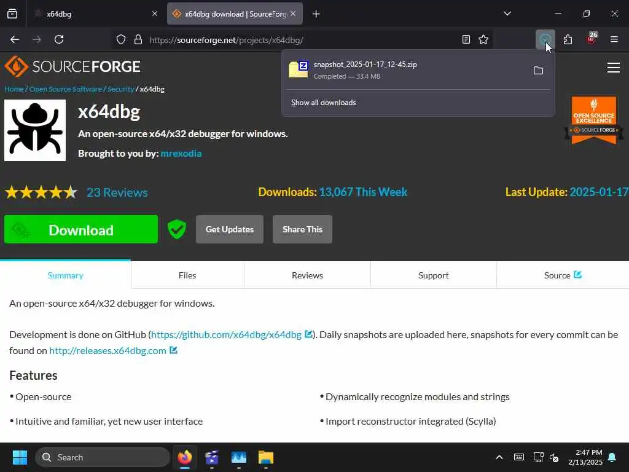Open Firefox from the taskbar
Viewport: 629px width, 472px height.
point(184,457)
